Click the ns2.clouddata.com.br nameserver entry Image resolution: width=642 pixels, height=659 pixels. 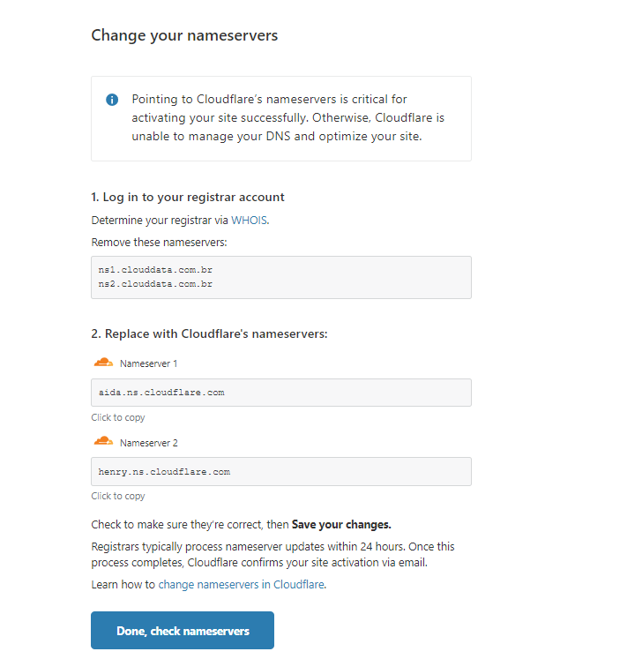pos(155,284)
